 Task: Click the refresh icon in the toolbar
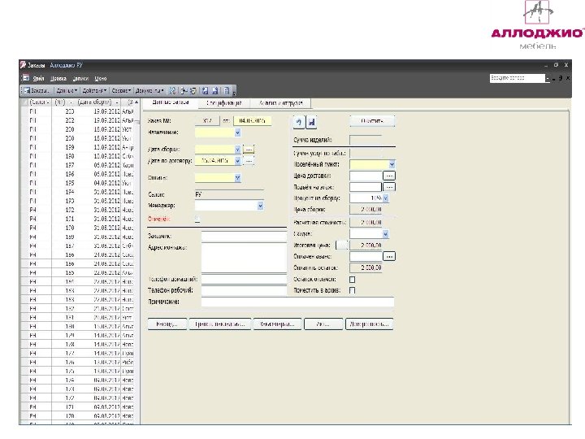coord(172,90)
